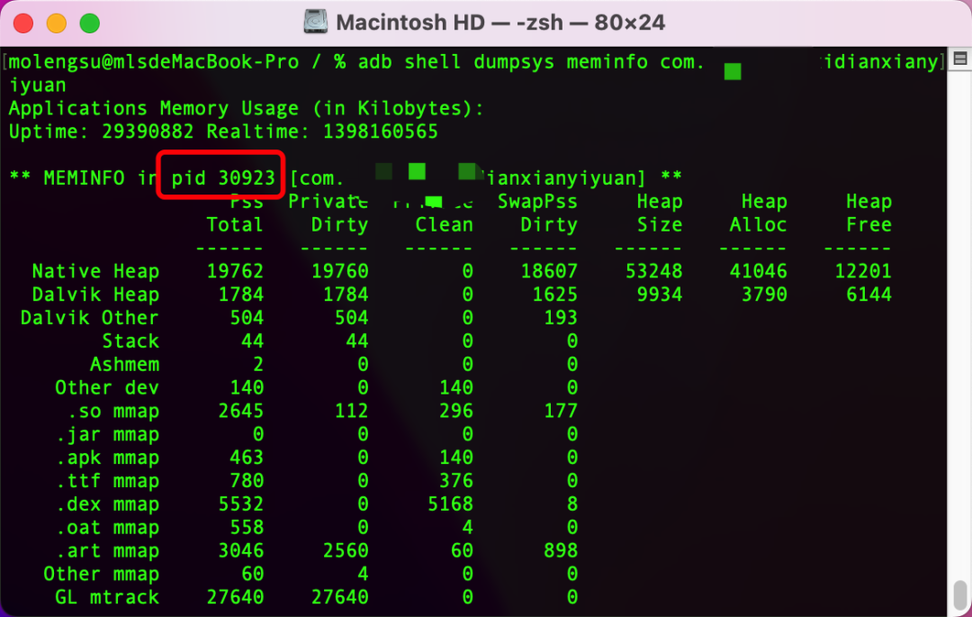This screenshot has width=972, height=617.
Task: Click the 'Heap Size' column header
Action: (660, 213)
